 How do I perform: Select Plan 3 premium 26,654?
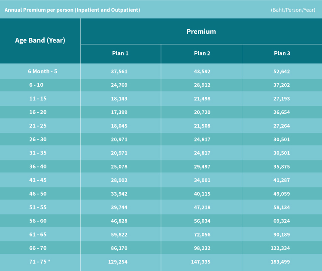click(x=282, y=112)
